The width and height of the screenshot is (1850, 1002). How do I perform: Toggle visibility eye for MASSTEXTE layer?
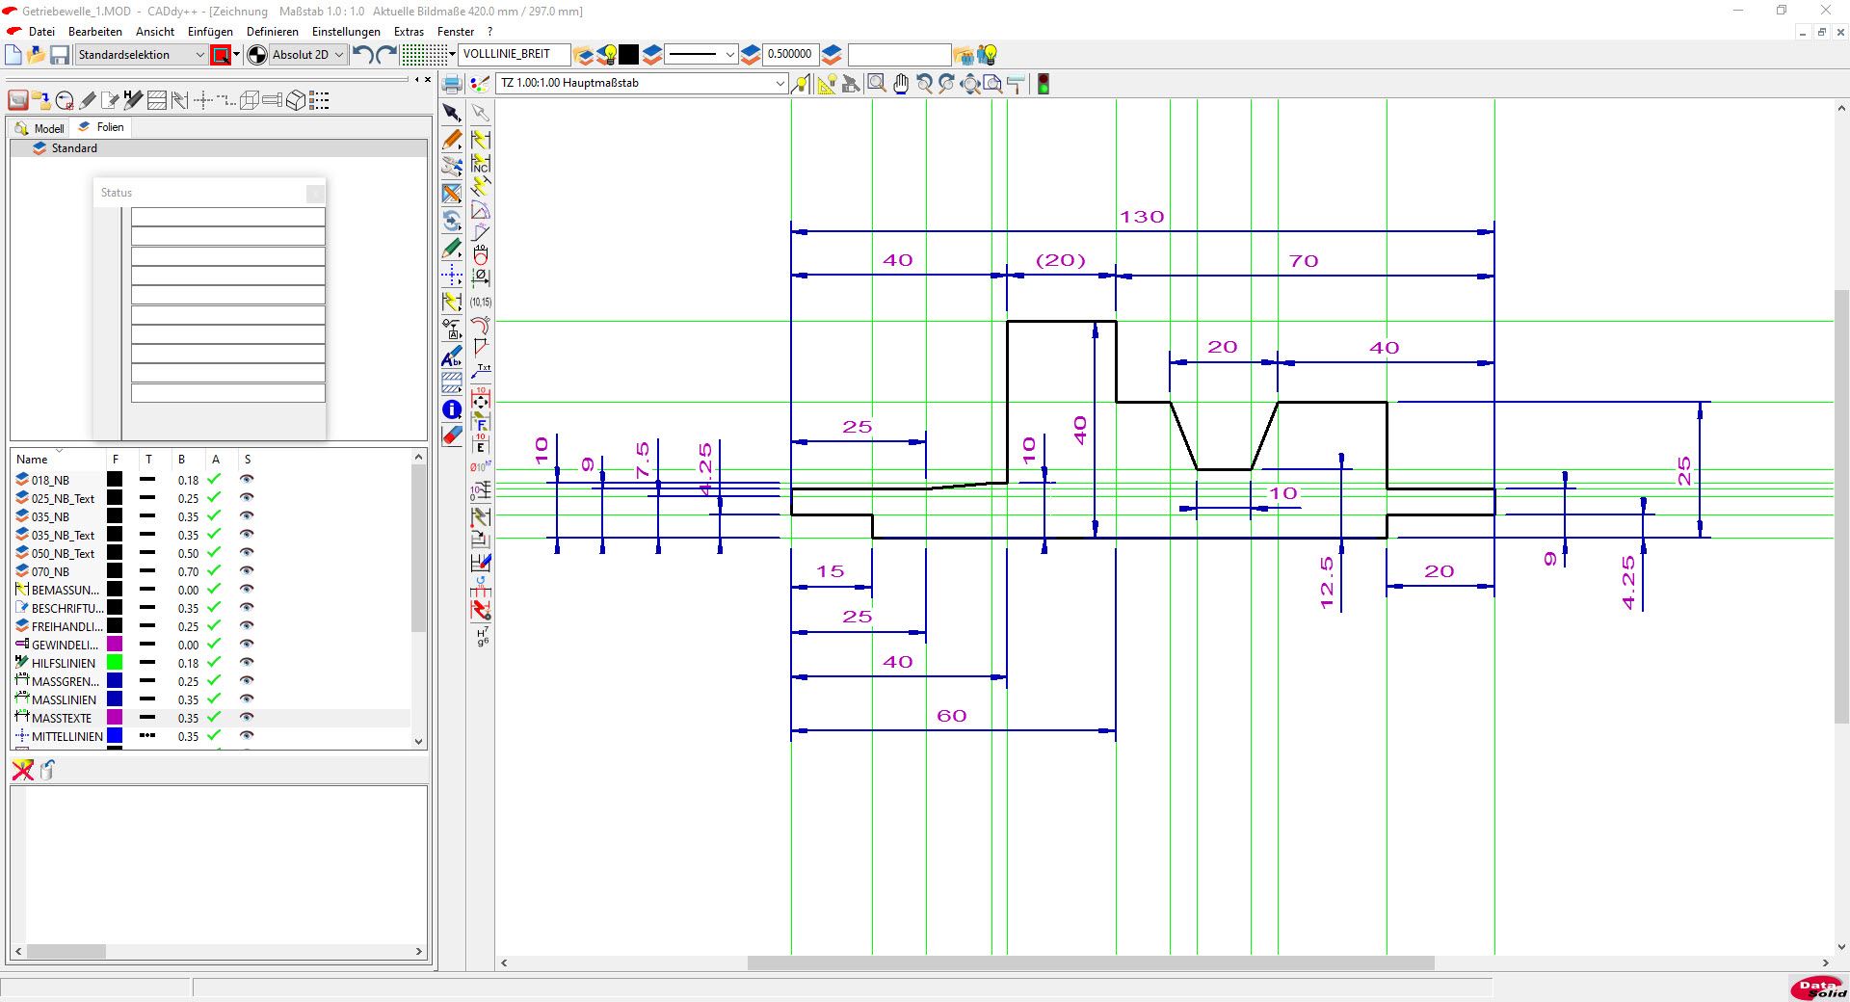pyautogui.click(x=247, y=718)
